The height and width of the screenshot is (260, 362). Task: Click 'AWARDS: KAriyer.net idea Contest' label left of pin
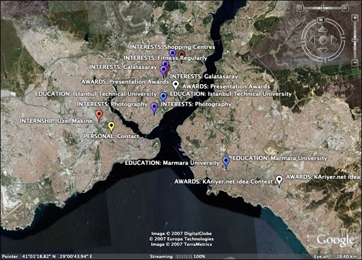[x=223, y=182]
